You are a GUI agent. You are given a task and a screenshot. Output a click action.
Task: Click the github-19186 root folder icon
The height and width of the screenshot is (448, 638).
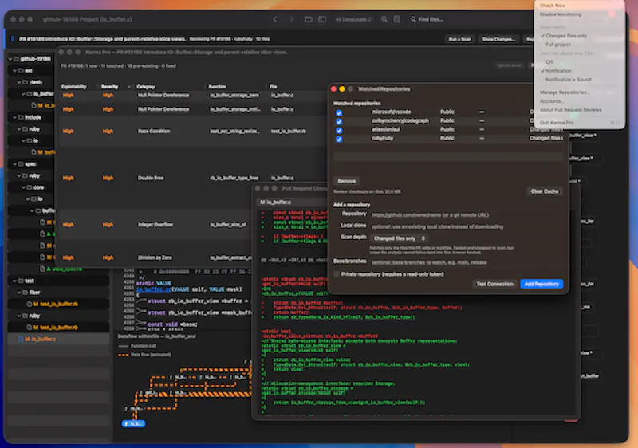[16, 58]
